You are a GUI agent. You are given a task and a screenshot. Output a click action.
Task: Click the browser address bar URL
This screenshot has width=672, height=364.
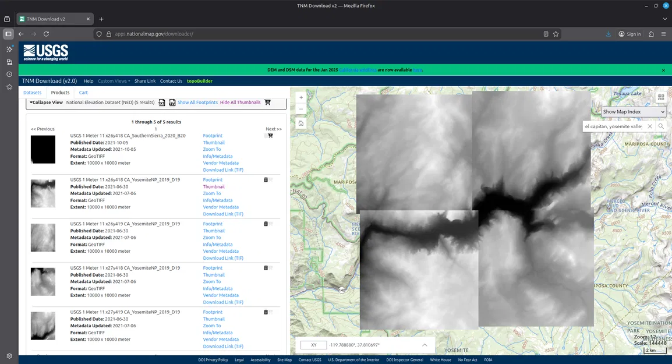(x=154, y=34)
